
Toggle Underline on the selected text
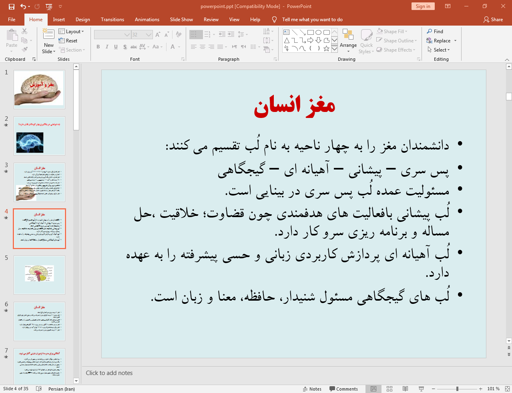(115, 47)
